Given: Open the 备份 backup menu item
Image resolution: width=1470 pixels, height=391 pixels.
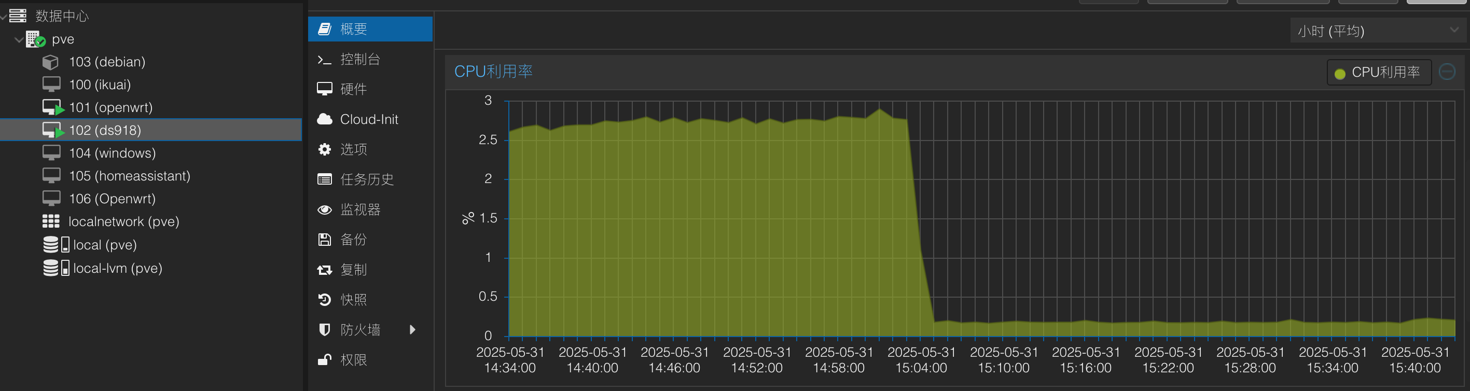Looking at the screenshot, I should point(370,240).
